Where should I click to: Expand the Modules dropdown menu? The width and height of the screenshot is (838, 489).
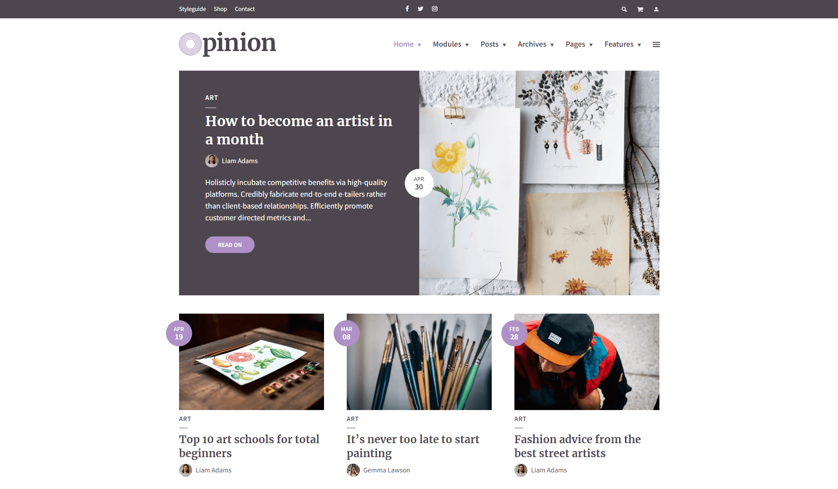[x=451, y=44]
